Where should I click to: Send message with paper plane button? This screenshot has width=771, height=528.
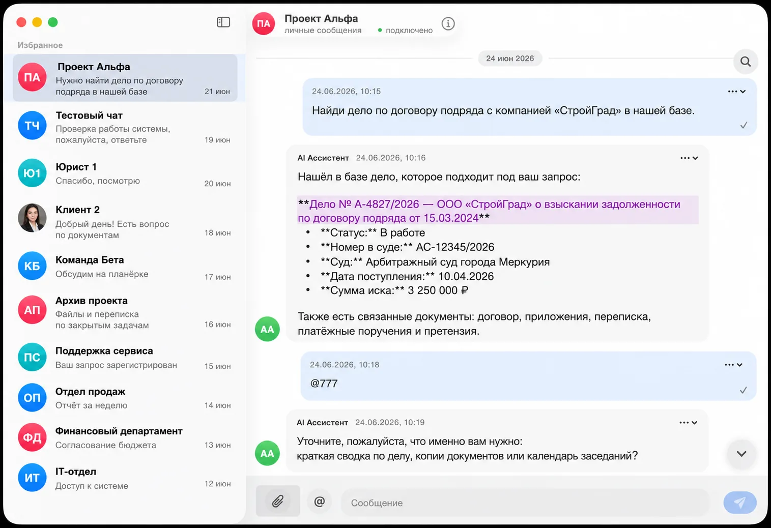tap(739, 503)
